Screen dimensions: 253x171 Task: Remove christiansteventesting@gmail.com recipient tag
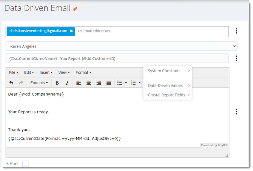coord(71,31)
